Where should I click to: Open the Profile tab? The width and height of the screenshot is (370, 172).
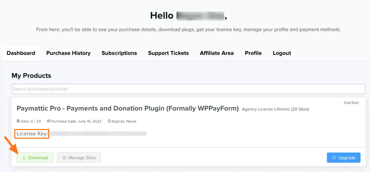click(x=253, y=53)
